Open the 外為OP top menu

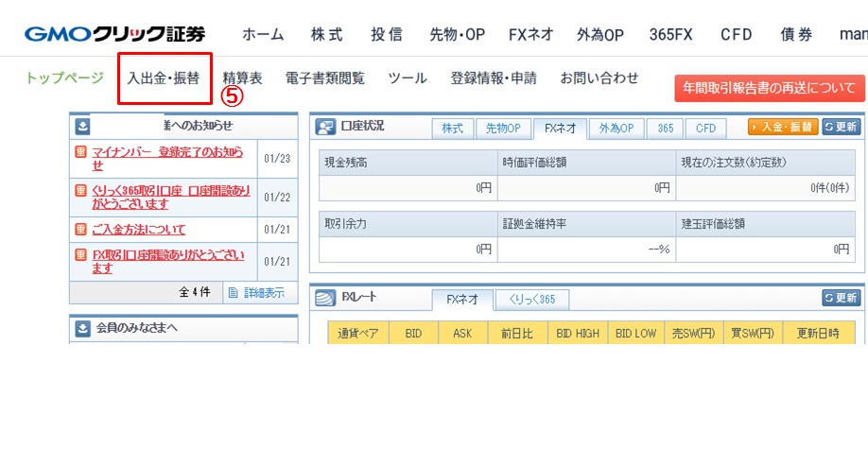(x=600, y=35)
